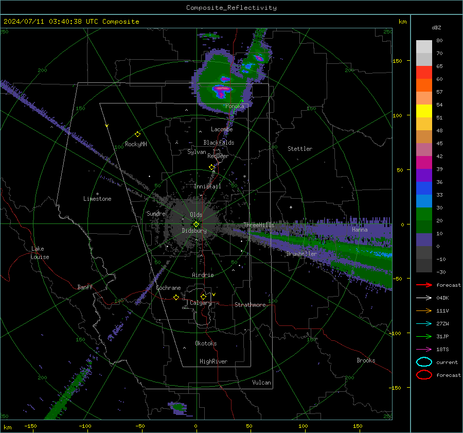Click the magenta 18TS arrow in legend
463x433 pixels.
coord(424,350)
